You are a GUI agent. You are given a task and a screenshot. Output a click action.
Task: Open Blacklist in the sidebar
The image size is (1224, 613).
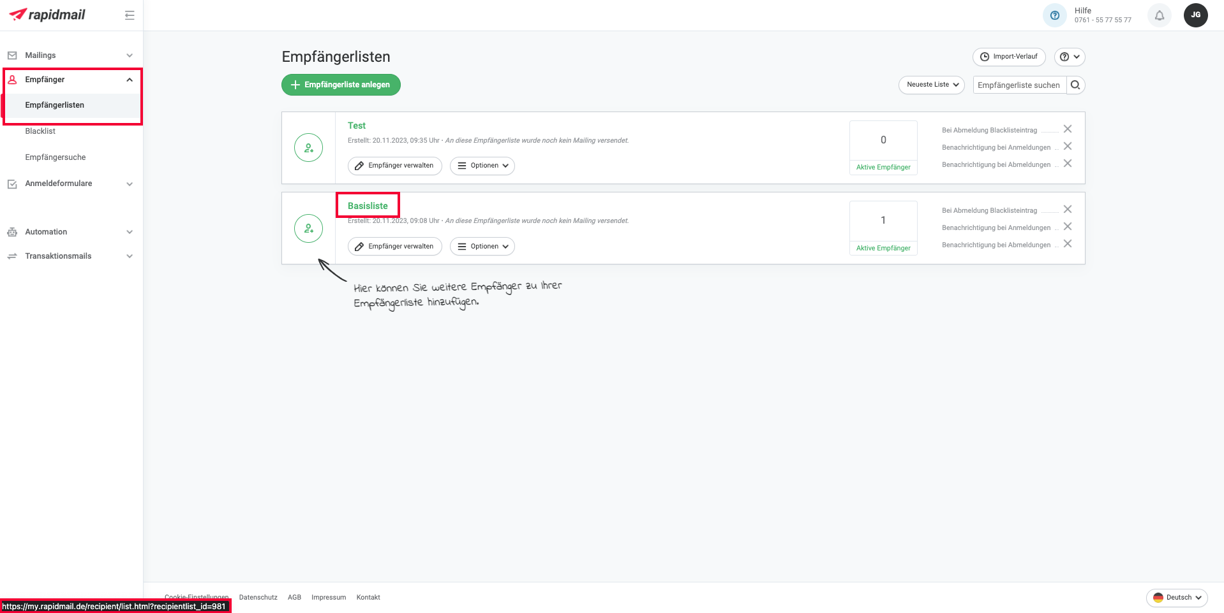click(40, 131)
